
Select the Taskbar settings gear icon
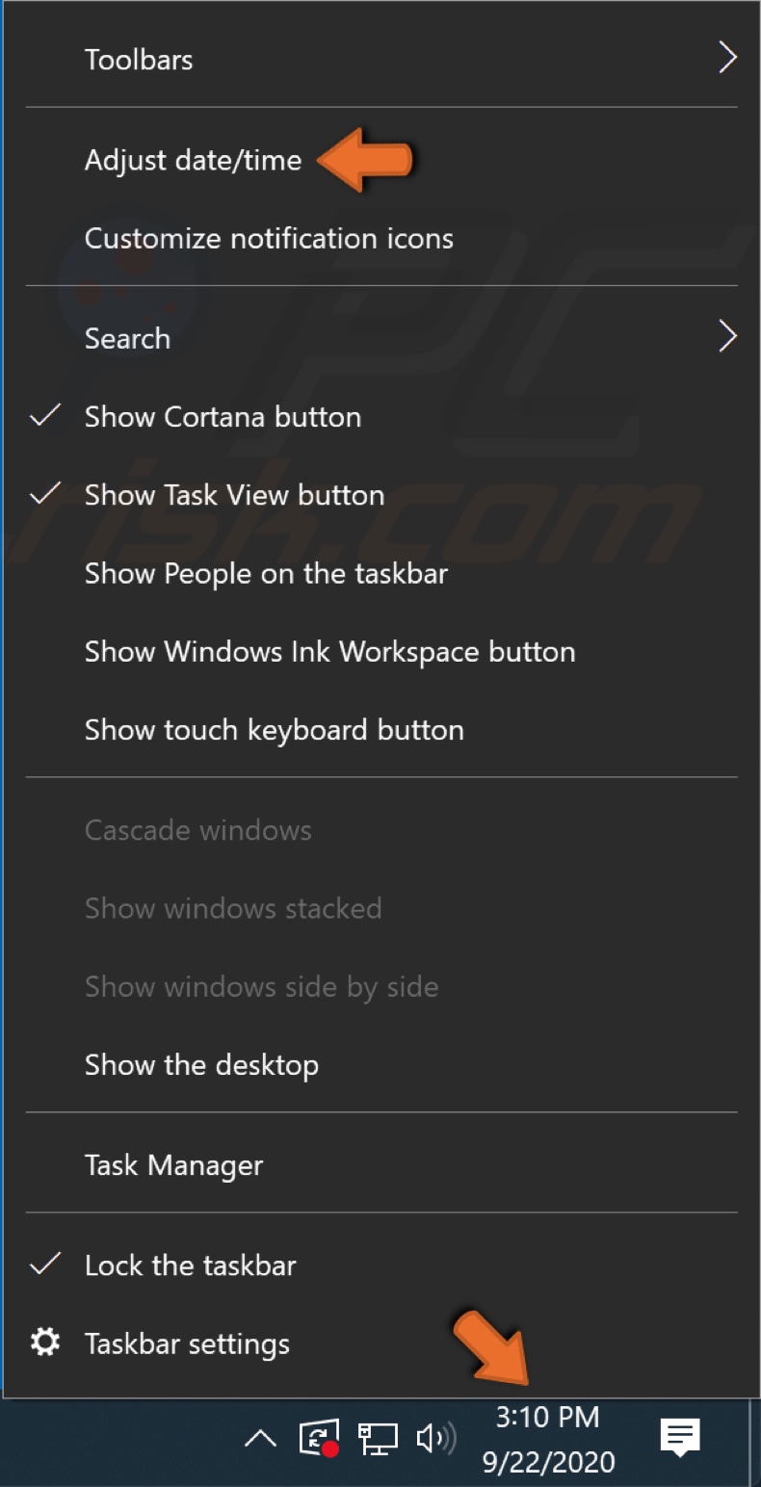[x=44, y=1343]
